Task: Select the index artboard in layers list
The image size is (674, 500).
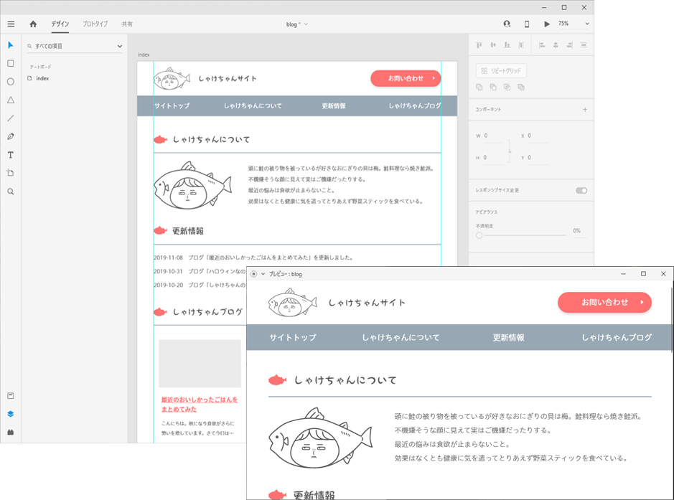Action: [42, 78]
